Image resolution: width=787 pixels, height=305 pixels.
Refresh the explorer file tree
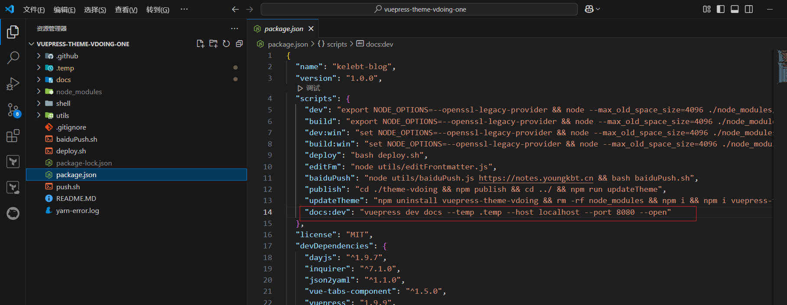tap(226, 44)
